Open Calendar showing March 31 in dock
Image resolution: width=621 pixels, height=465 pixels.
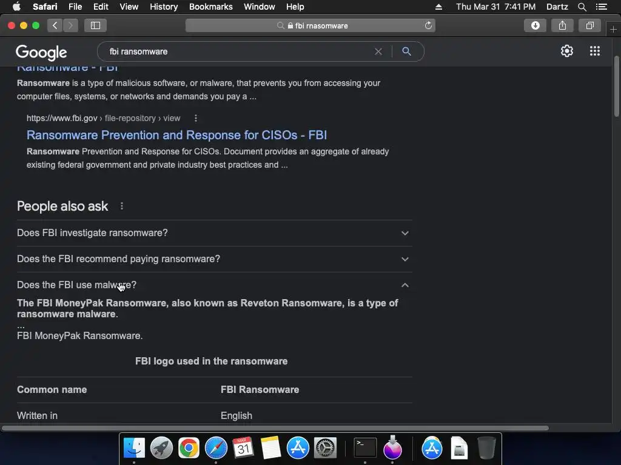[x=243, y=447]
